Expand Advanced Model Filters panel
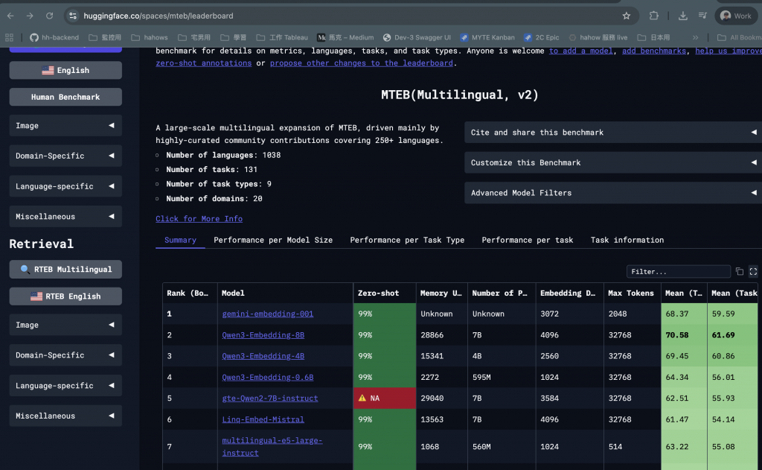This screenshot has width=762, height=470. coord(613,193)
